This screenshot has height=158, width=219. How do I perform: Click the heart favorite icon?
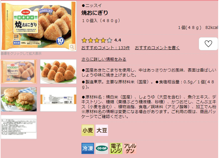pyautogui.click(x=208, y=44)
